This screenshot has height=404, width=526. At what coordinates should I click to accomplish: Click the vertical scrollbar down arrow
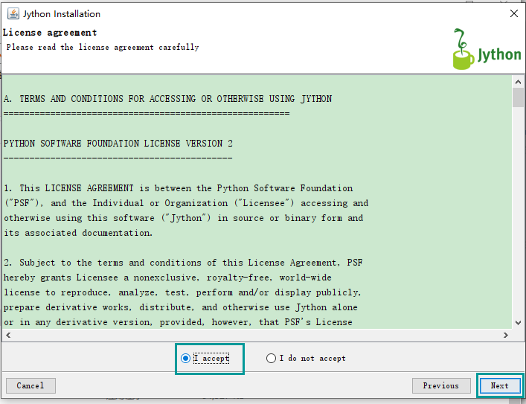click(x=518, y=323)
